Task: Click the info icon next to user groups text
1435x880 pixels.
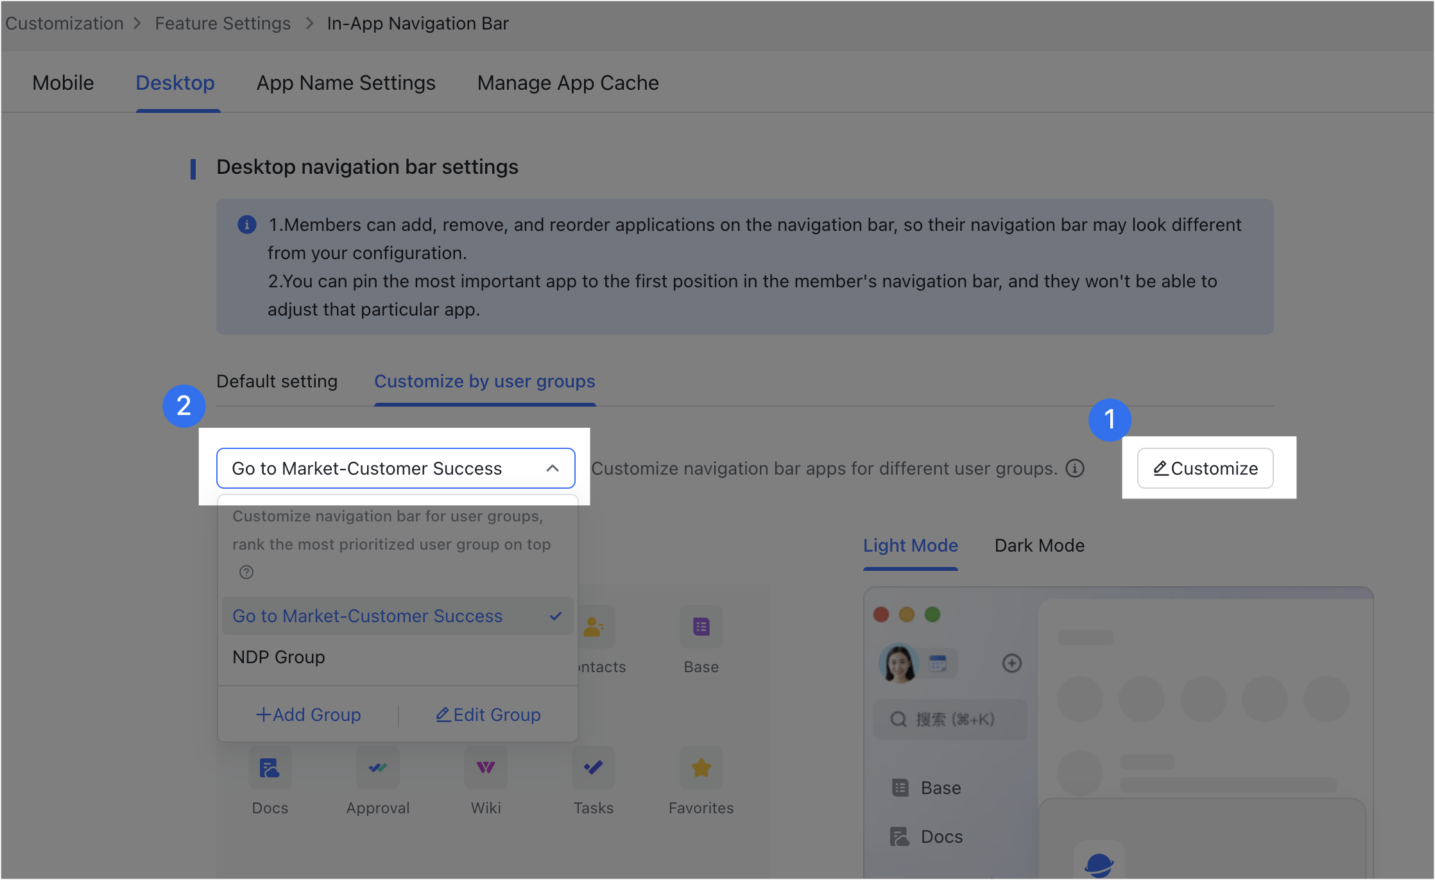Action: pos(1075,468)
